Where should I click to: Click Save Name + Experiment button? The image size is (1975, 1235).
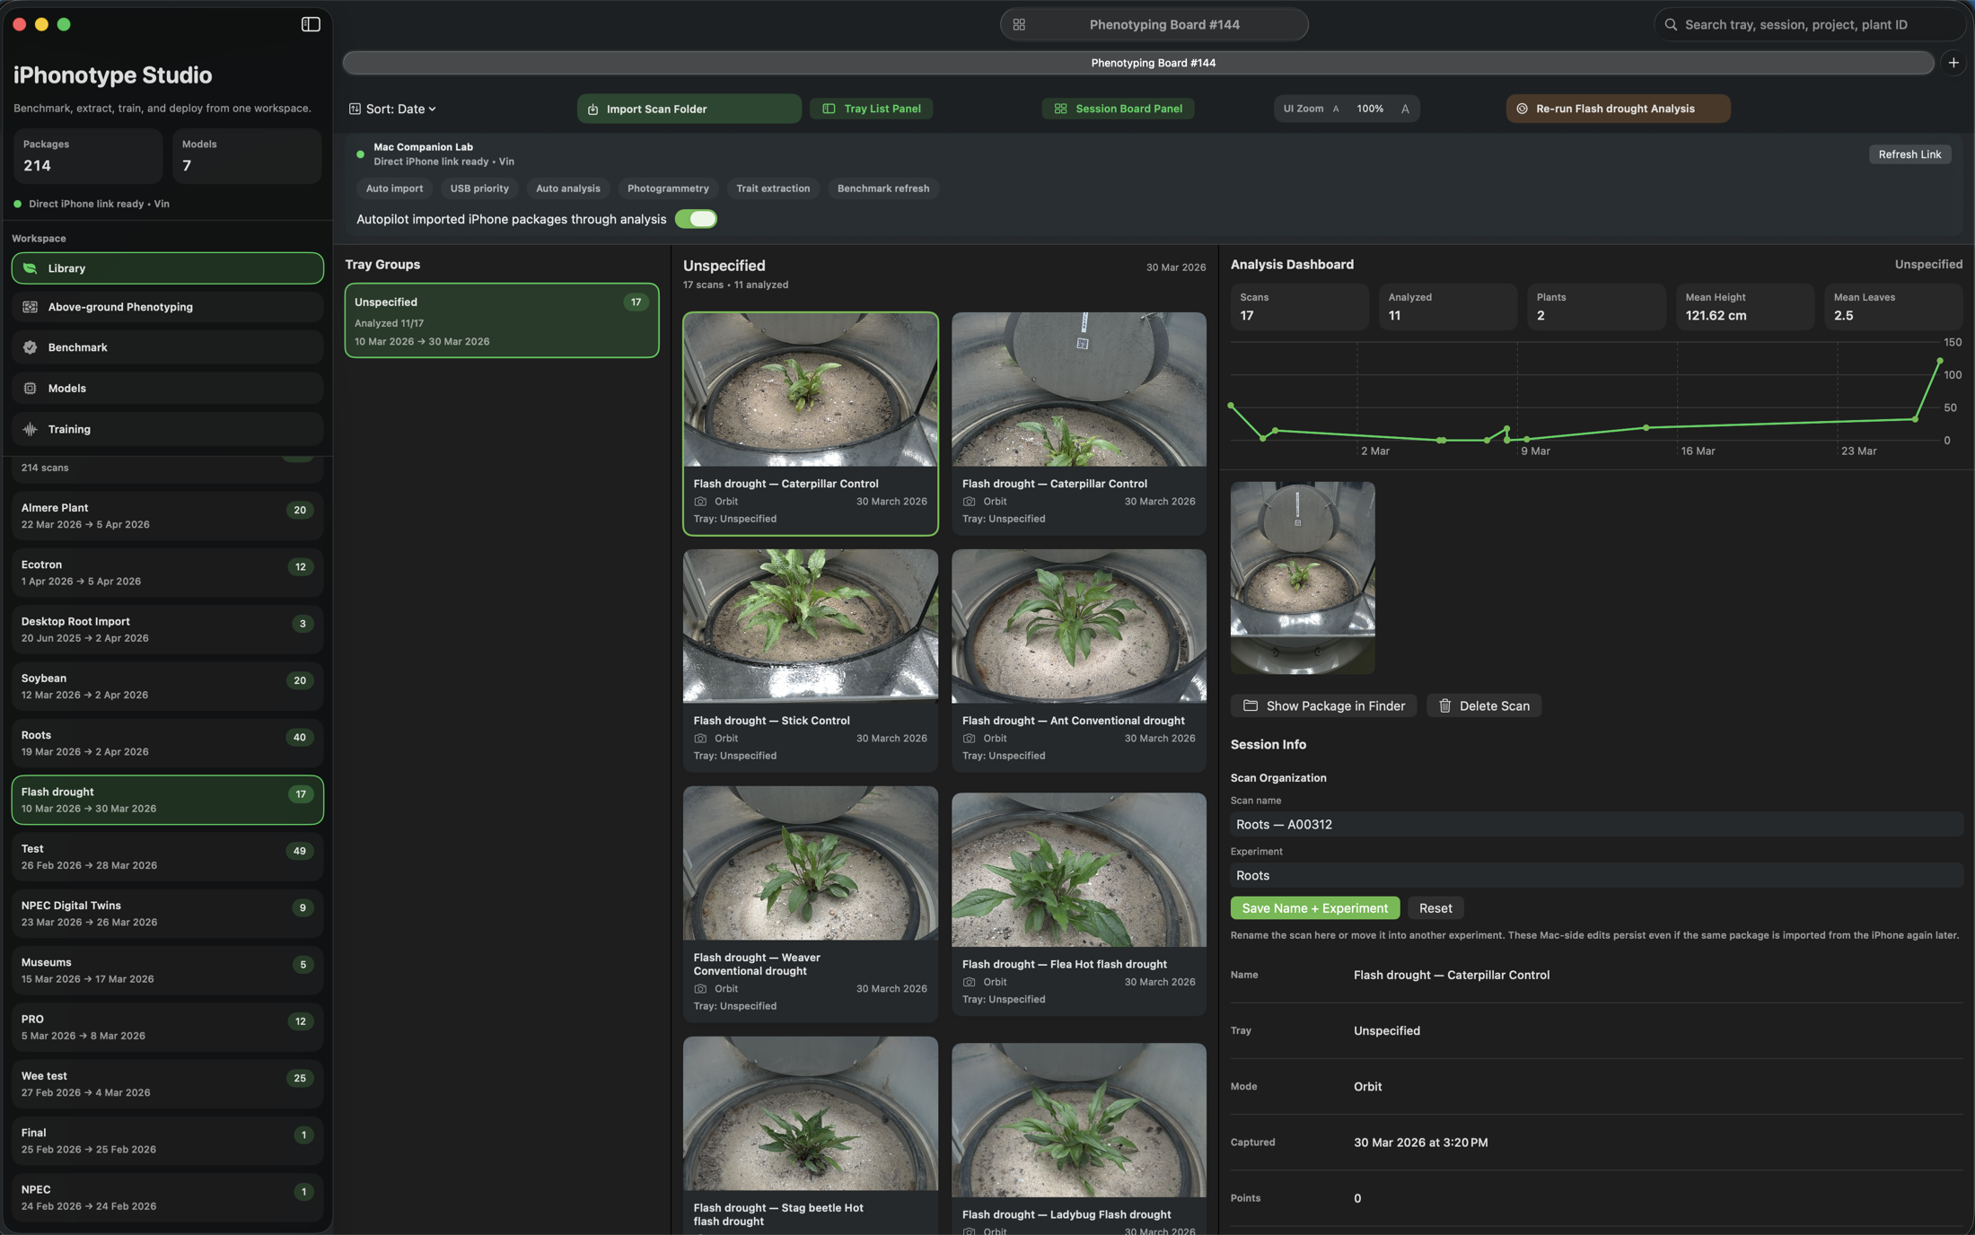coord(1314,908)
